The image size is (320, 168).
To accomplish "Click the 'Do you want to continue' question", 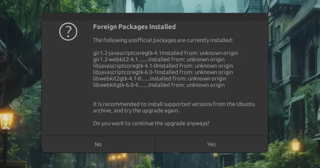I will 151,123.
